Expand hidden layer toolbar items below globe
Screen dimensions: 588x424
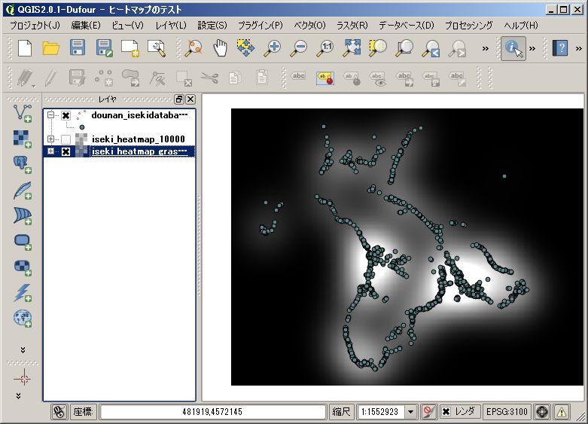(x=23, y=349)
